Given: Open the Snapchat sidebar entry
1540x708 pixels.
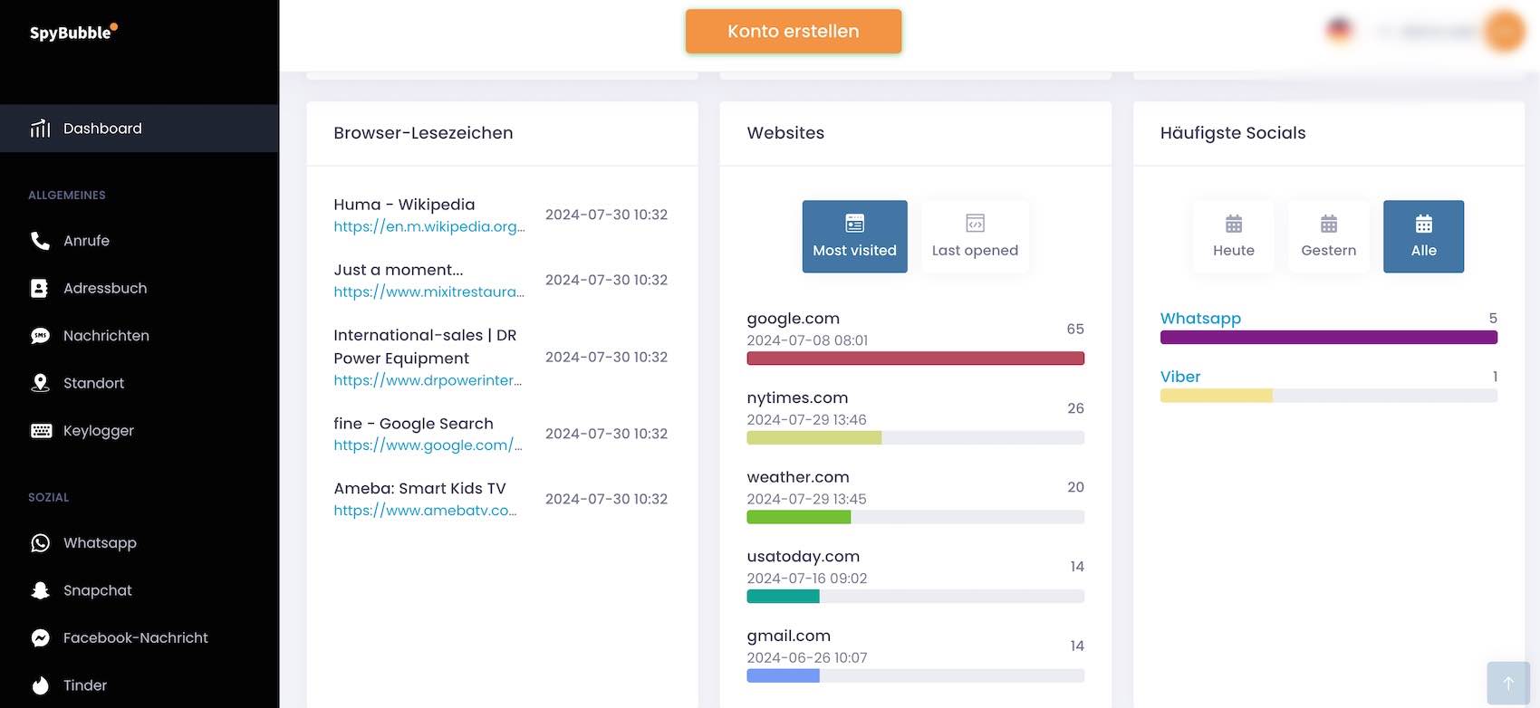Looking at the screenshot, I should 140,590.
